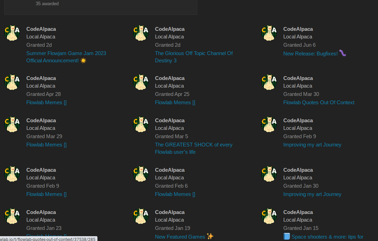The width and height of the screenshot is (378, 241).
Task: Open Summer Flowjam Game Jam 2023 announcement link
Action: click(66, 57)
